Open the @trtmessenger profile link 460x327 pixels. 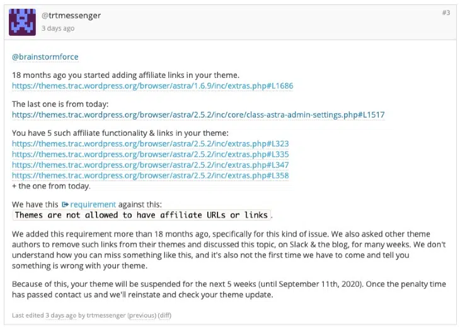[71, 15]
